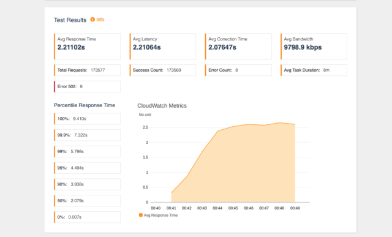
Task: Click the Avg Bandwidth card label
Action: tap(298, 39)
